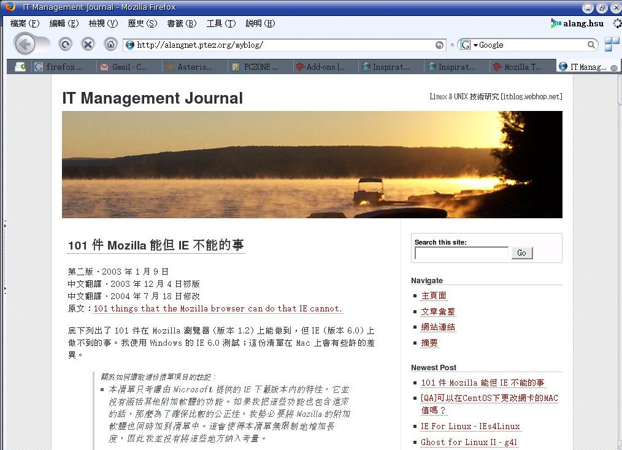Go to the Home page
Image resolution: width=622 pixels, height=450 pixels.
coord(110,44)
